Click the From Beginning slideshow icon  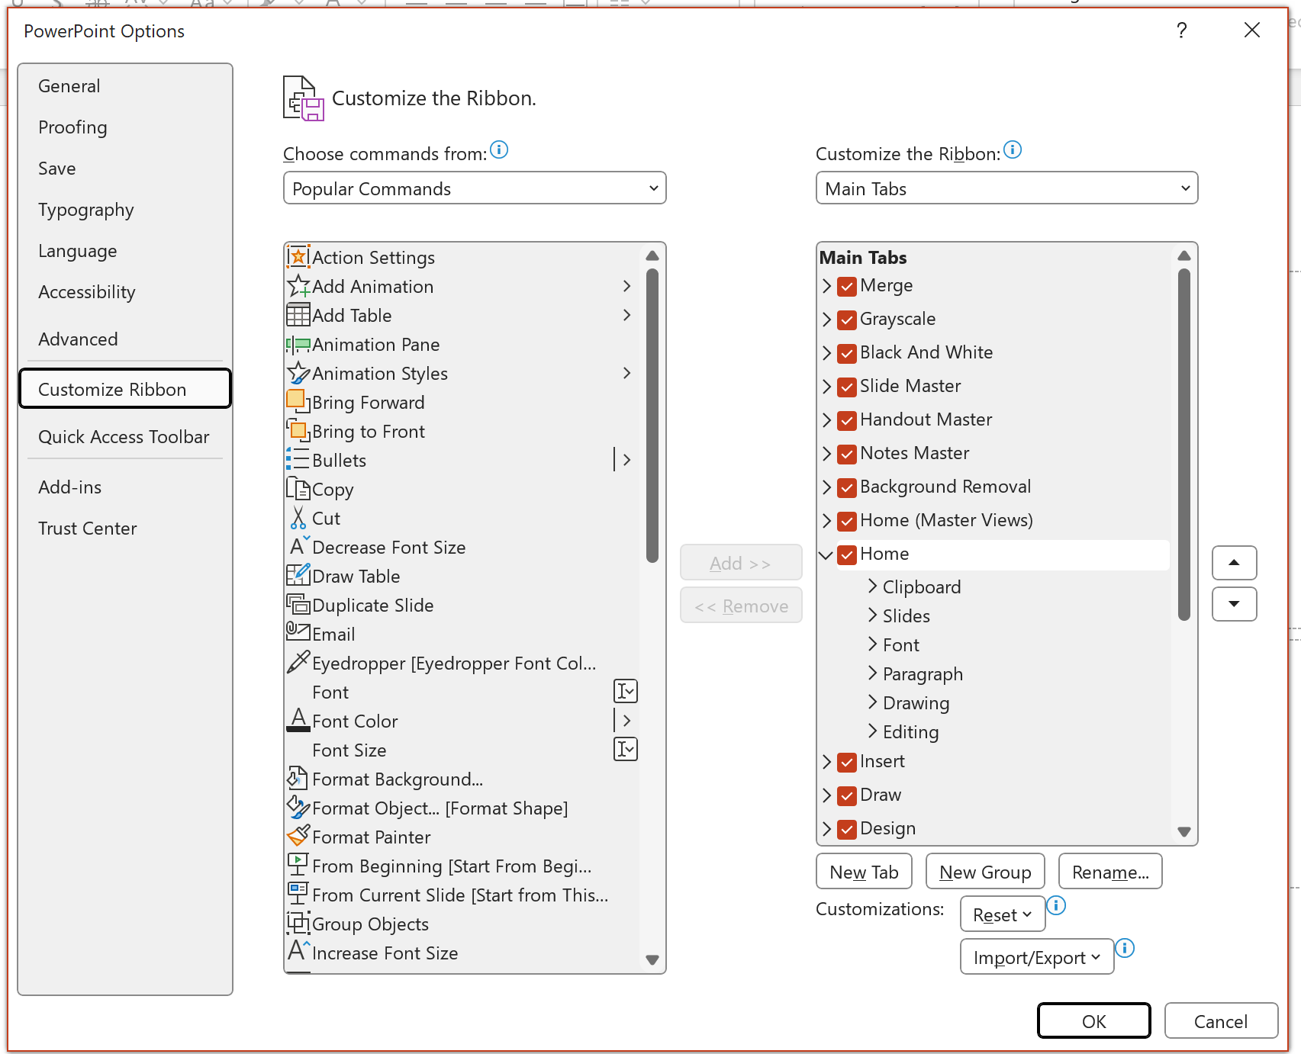coord(298,866)
